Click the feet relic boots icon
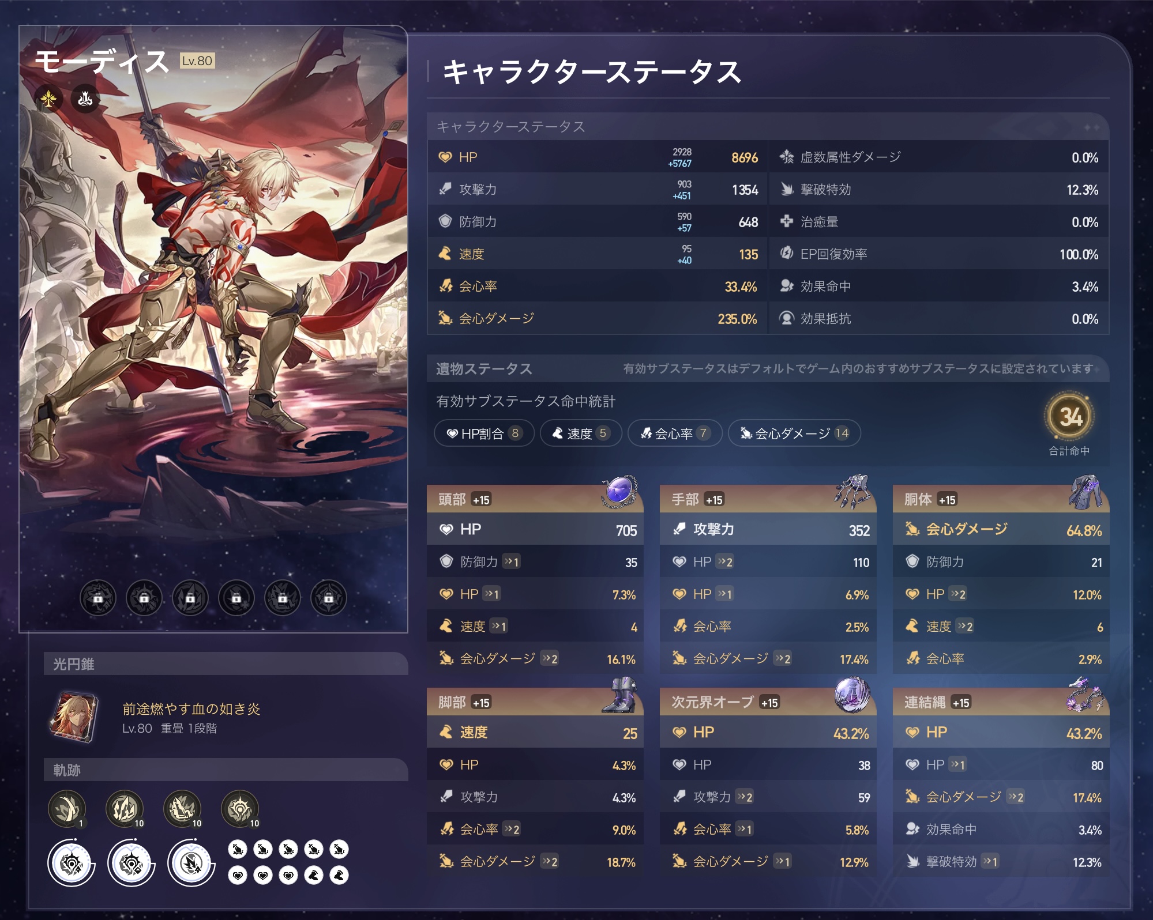1153x920 pixels. pyautogui.click(x=619, y=695)
